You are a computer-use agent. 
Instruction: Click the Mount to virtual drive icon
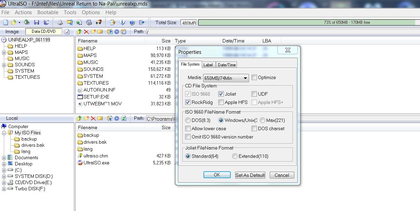point(89,22)
